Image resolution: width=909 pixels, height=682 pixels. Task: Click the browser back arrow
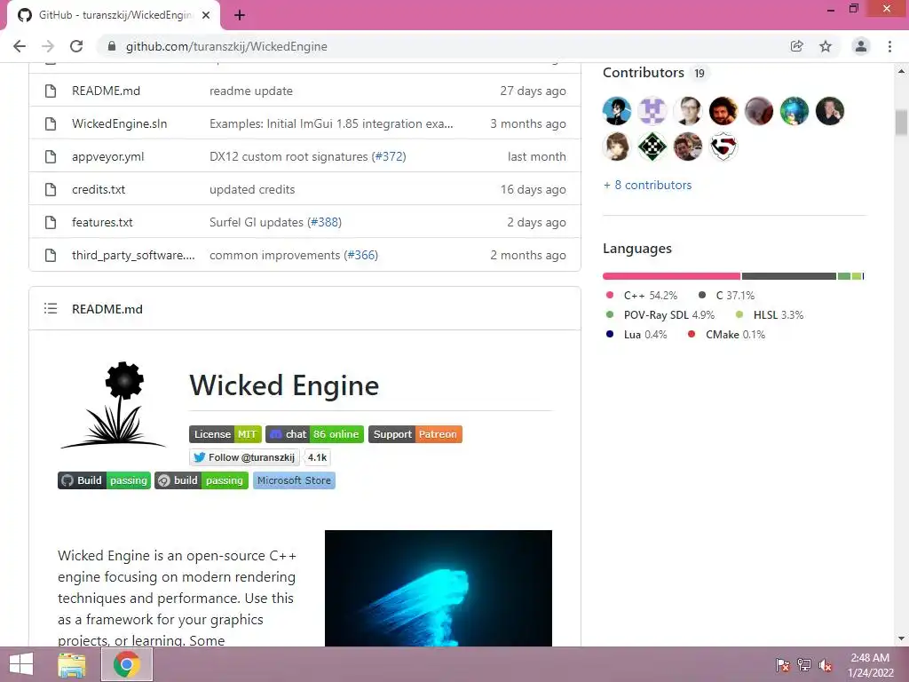click(20, 46)
